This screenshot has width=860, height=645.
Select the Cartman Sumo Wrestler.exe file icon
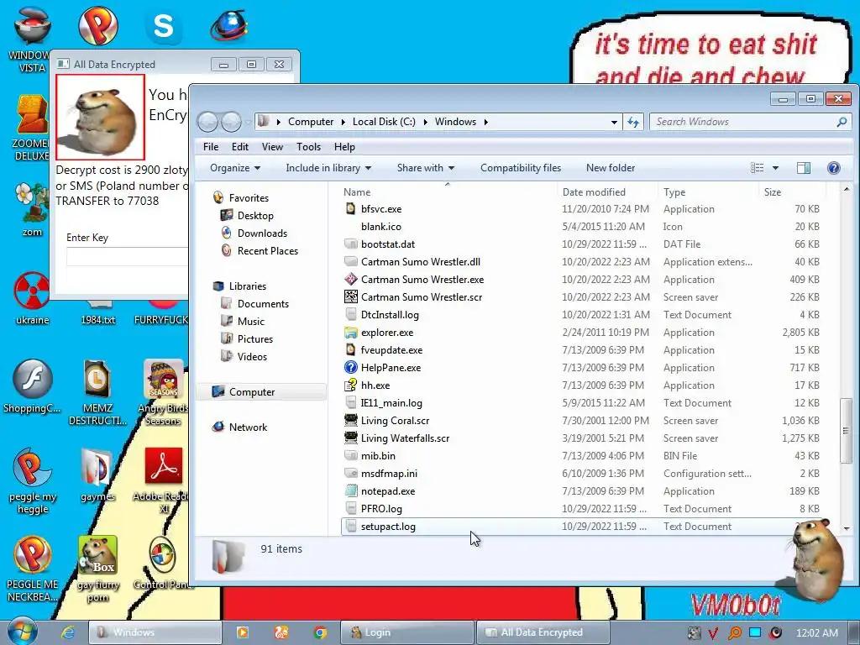tap(351, 279)
